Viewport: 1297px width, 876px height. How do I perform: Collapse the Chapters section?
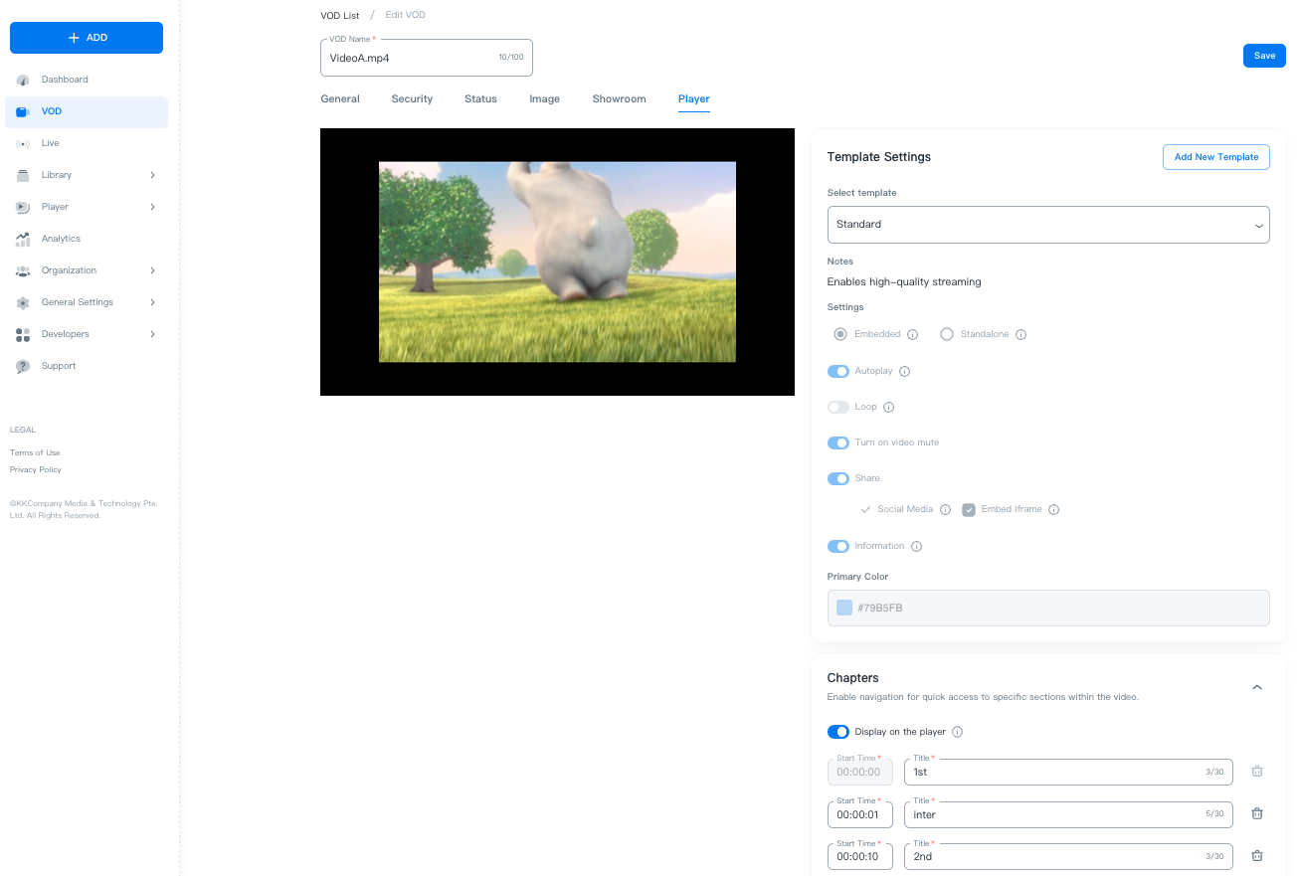pos(1257,687)
